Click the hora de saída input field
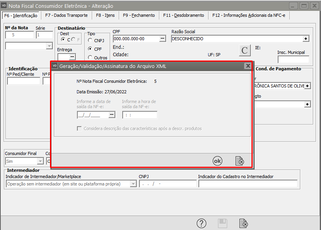This screenshot has height=230, width=321. (x=139, y=115)
